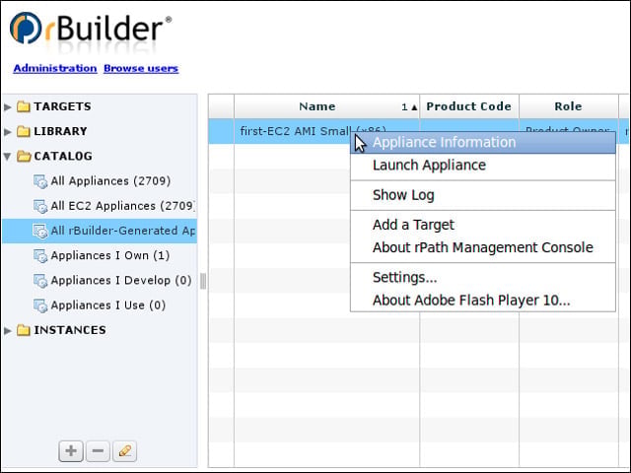Click the plus add button

pos(71,451)
